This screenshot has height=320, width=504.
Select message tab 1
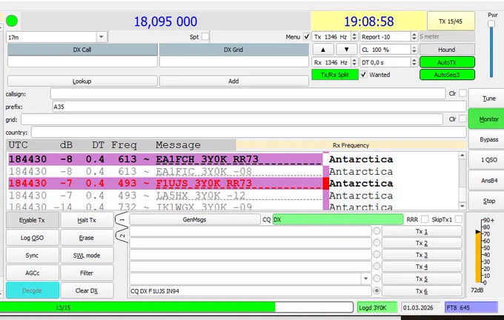[x=122, y=220]
